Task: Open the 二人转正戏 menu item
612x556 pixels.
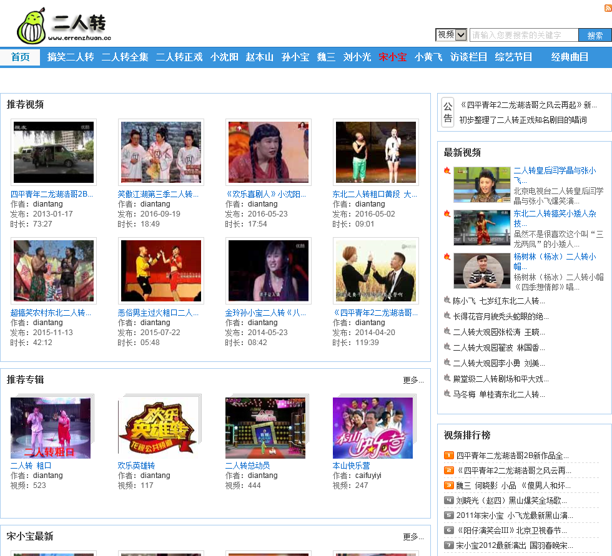Action: 179,57
